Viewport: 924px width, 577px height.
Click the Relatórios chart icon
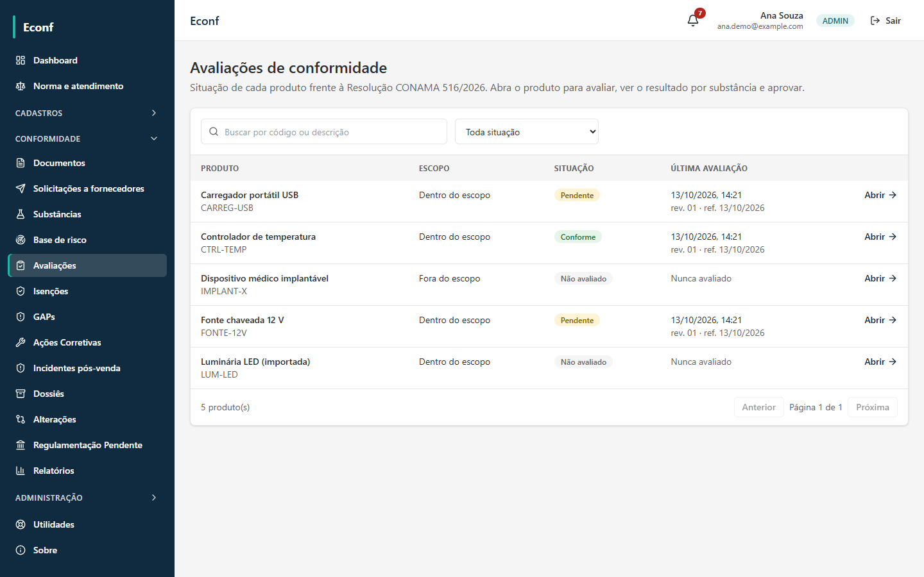pyautogui.click(x=21, y=471)
